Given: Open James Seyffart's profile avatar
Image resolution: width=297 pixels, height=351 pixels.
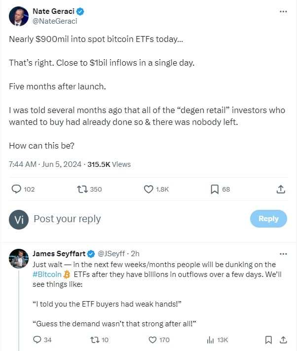Looking at the screenshot, I should tap(19, 258).
